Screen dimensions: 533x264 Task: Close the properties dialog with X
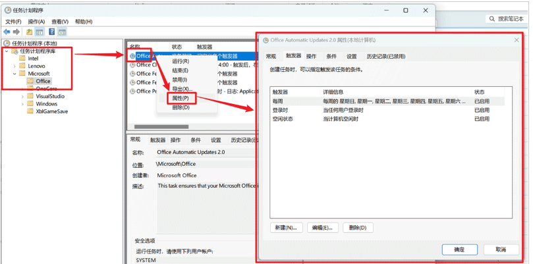(517, 40)
